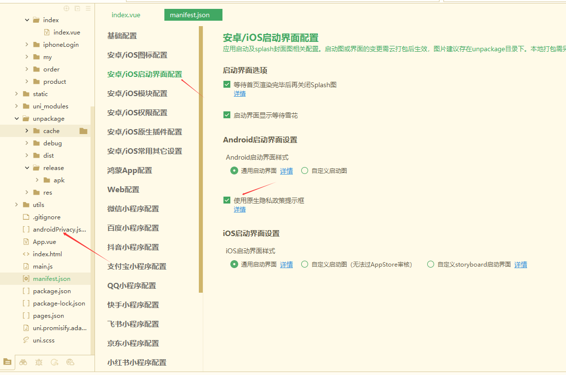Open '鸿蒙App配置' manifest section
The image size is (566, 375).
129,170
